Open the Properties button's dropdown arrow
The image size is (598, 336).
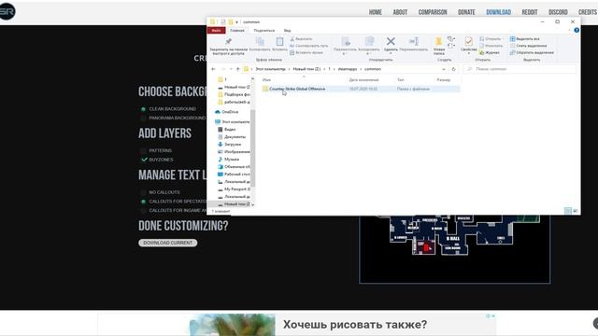pyautogui.click(x=469, y=53)
